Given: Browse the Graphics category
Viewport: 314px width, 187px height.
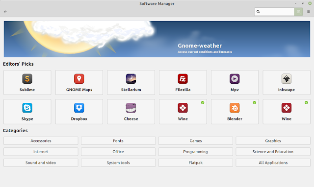Looking at the screenshot, I should coord(273,140).
